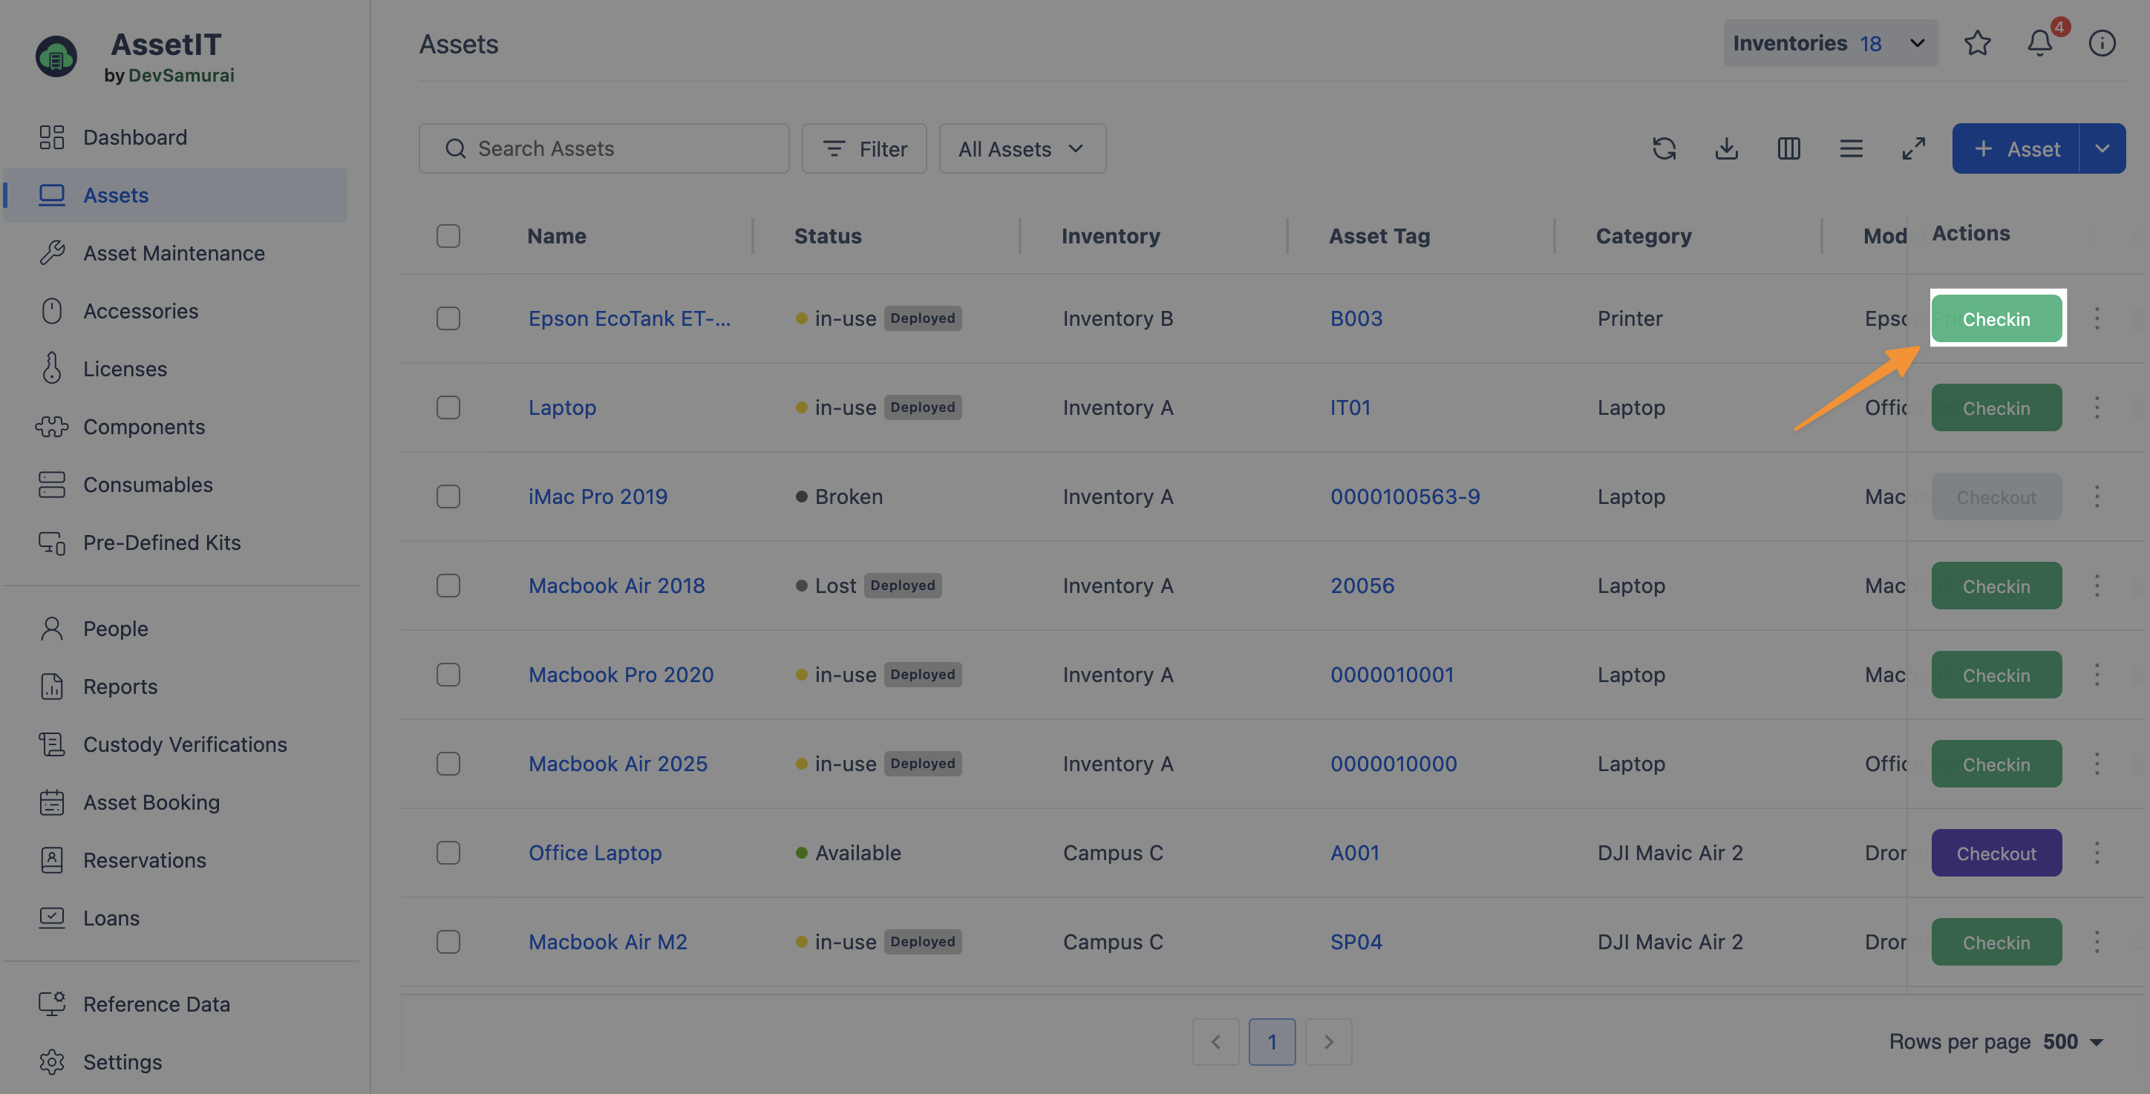Check the Laptop row checkbox
Screen dimensions: 2150x1094
(448, 407)
